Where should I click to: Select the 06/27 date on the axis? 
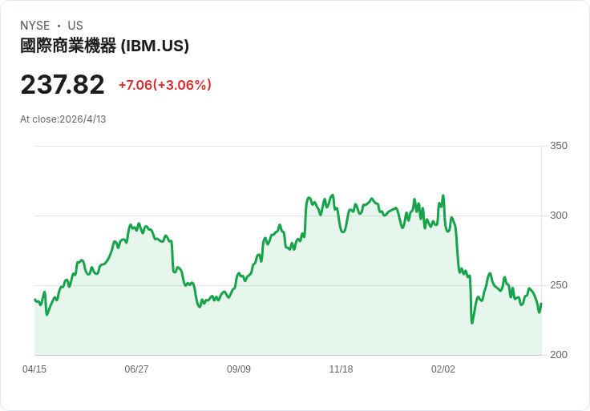click(136, 369)
